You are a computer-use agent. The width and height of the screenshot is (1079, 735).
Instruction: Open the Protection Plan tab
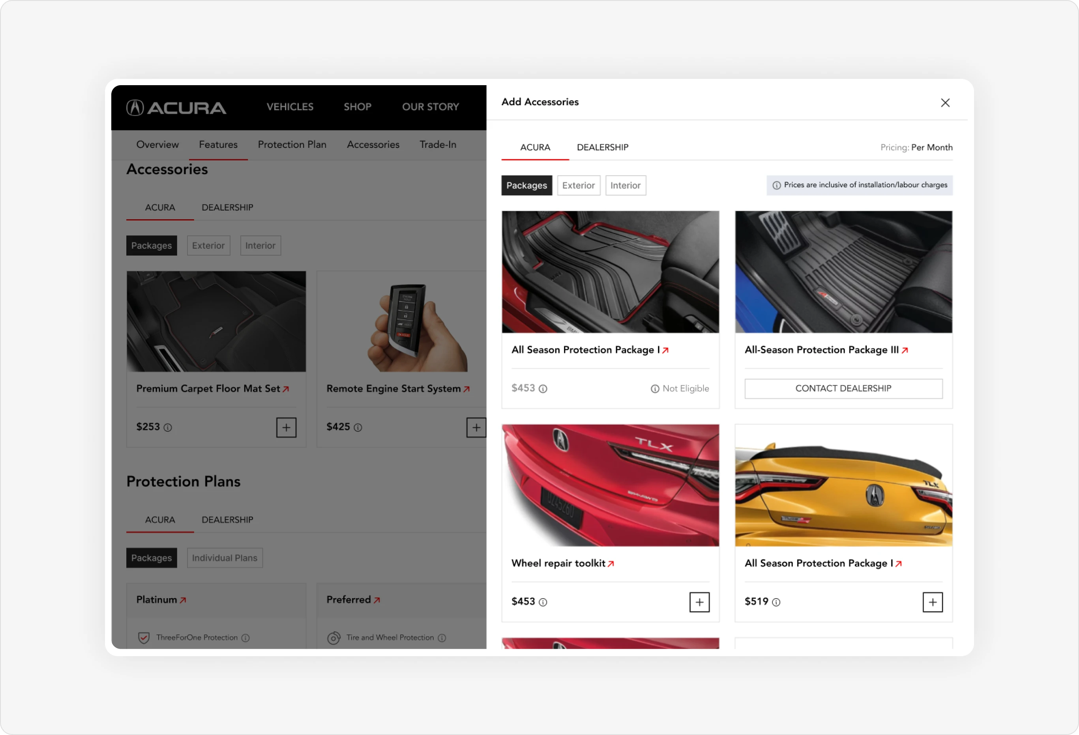(292, 144)
